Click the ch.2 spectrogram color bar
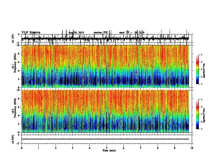This screenshot has height=166, width=216. click(197, 114)
